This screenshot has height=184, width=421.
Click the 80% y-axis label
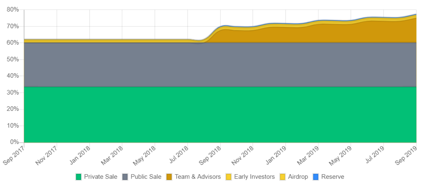[x=13, y=9]
